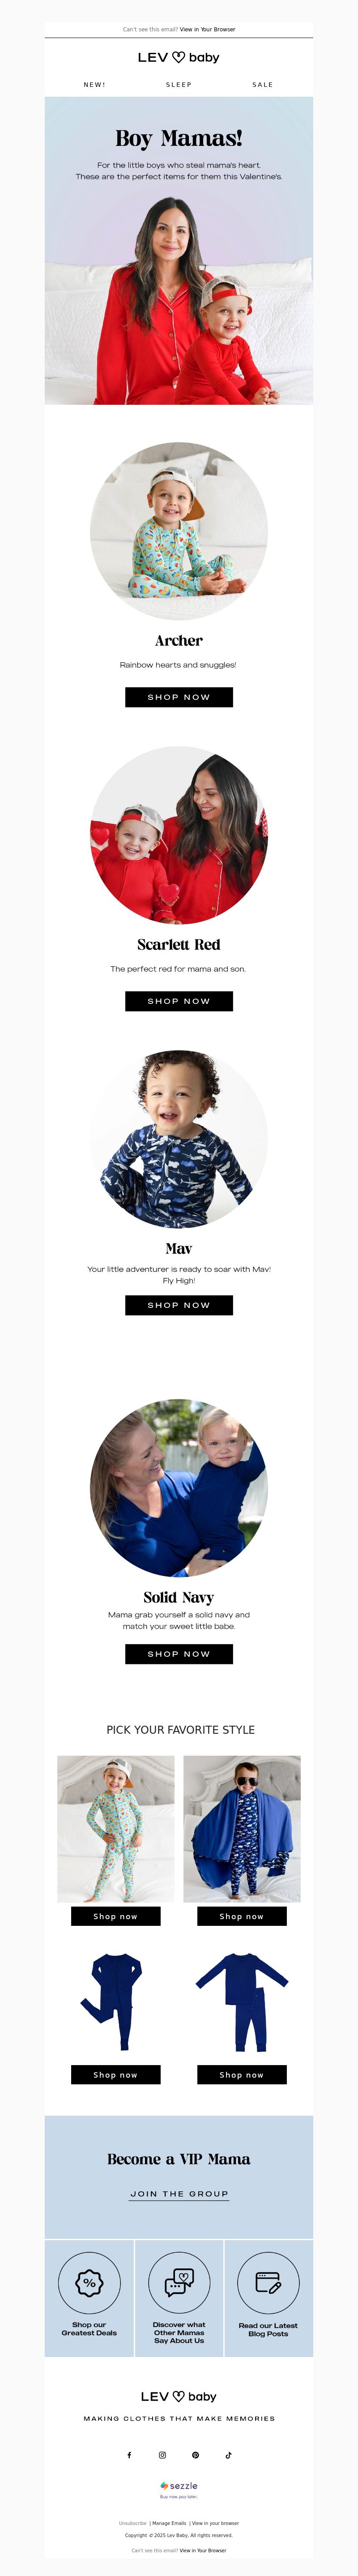The image size is (358, 2576).
Task: Open the Instagram icon in the footer
Action: (x=162, y=2454)
